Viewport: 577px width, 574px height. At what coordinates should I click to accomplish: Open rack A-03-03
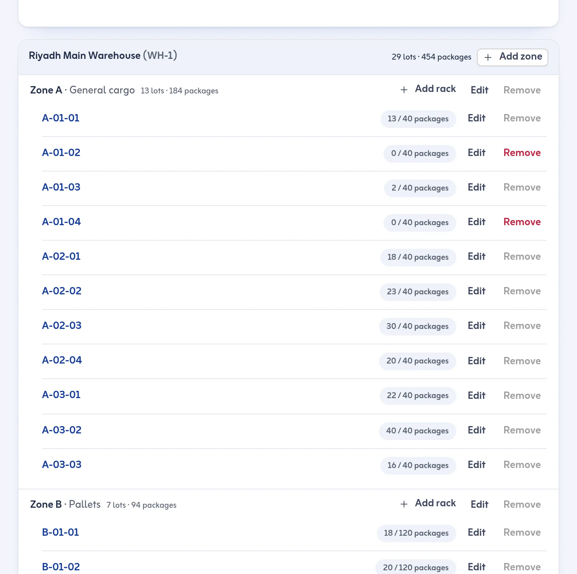pyautogui.click(x=62, y=465)
